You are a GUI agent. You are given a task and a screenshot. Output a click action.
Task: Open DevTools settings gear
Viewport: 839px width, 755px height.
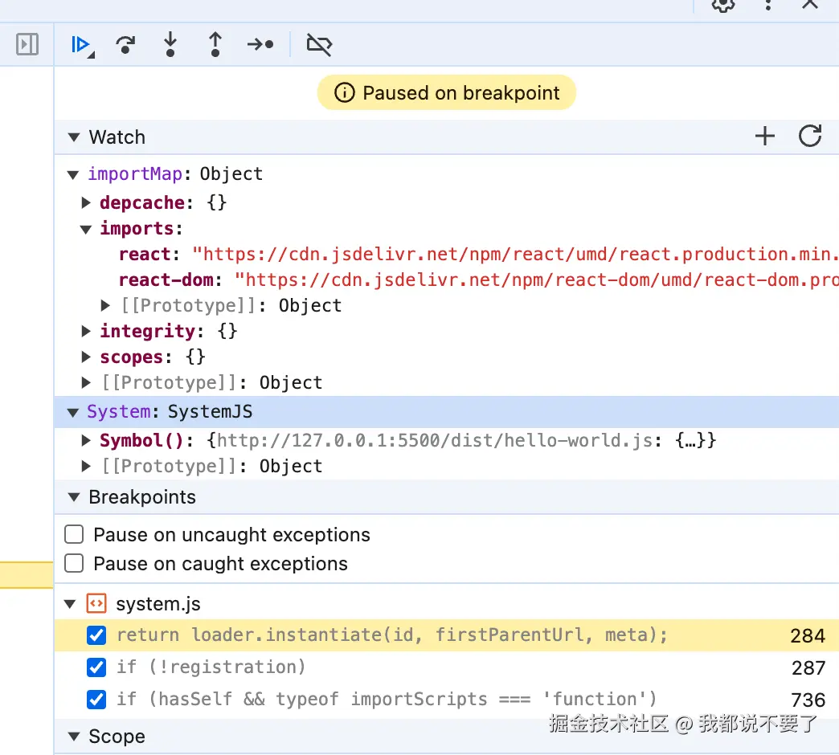[723, 5]
